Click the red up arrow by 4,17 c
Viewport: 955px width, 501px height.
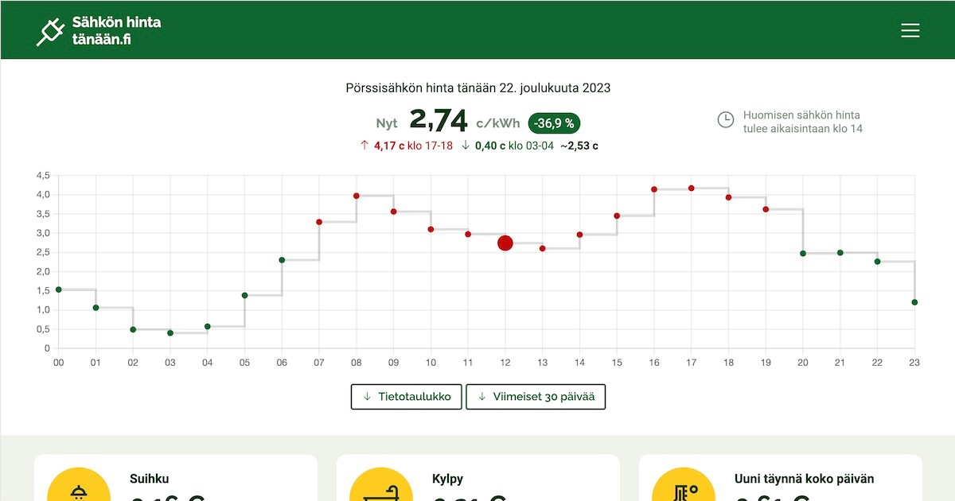point(364,146)
